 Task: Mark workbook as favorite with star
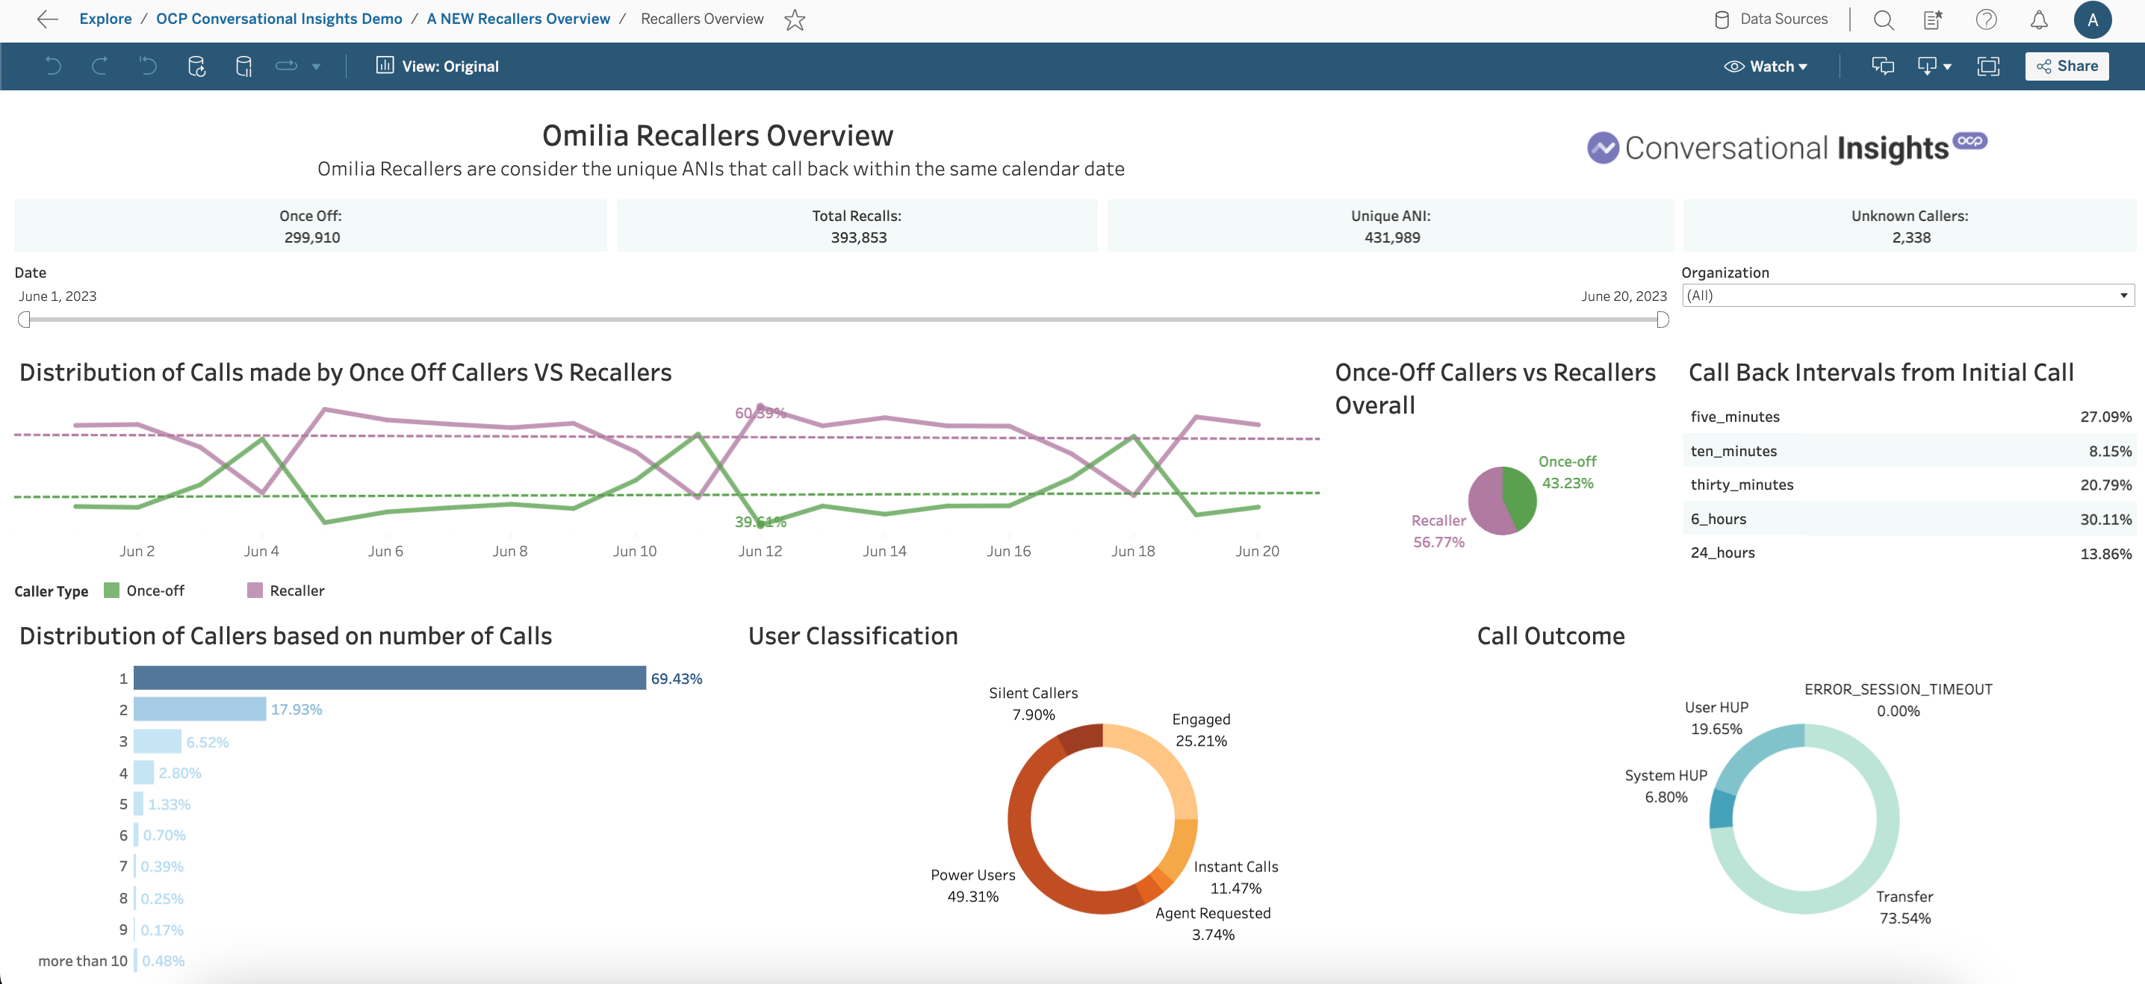pyautogui.click(x=795, y=20)
